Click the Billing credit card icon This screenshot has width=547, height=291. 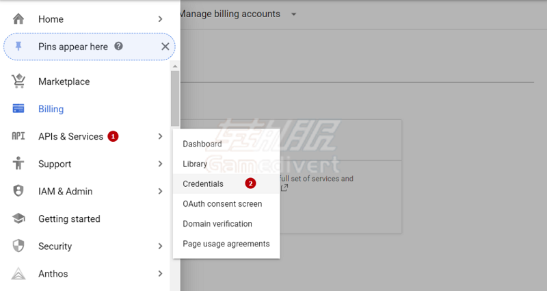[x=18, y=109]
